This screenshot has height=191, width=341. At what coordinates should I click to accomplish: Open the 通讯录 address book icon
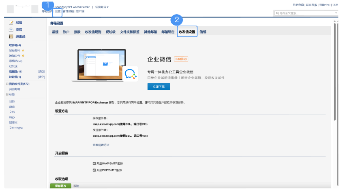[x=11, y=36]
